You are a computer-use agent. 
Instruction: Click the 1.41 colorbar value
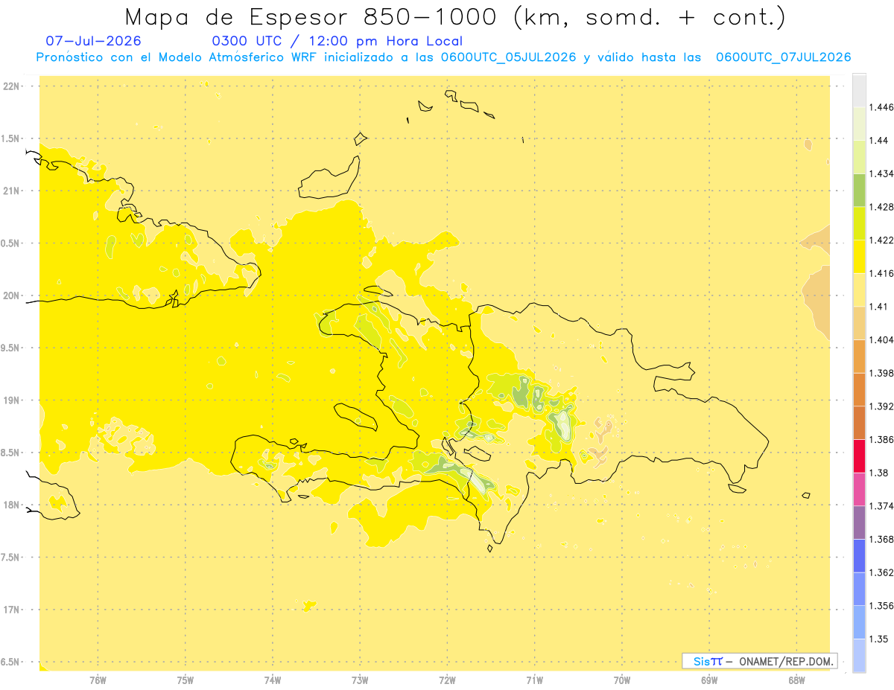pos(879,307)
